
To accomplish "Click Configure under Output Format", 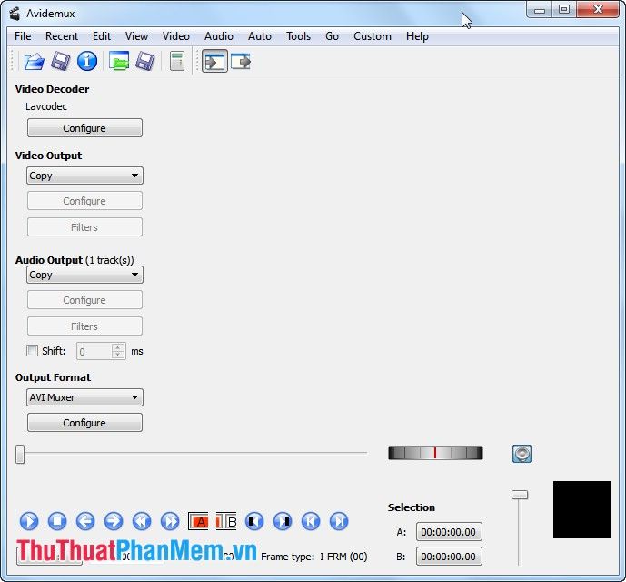I will [84, 423].
